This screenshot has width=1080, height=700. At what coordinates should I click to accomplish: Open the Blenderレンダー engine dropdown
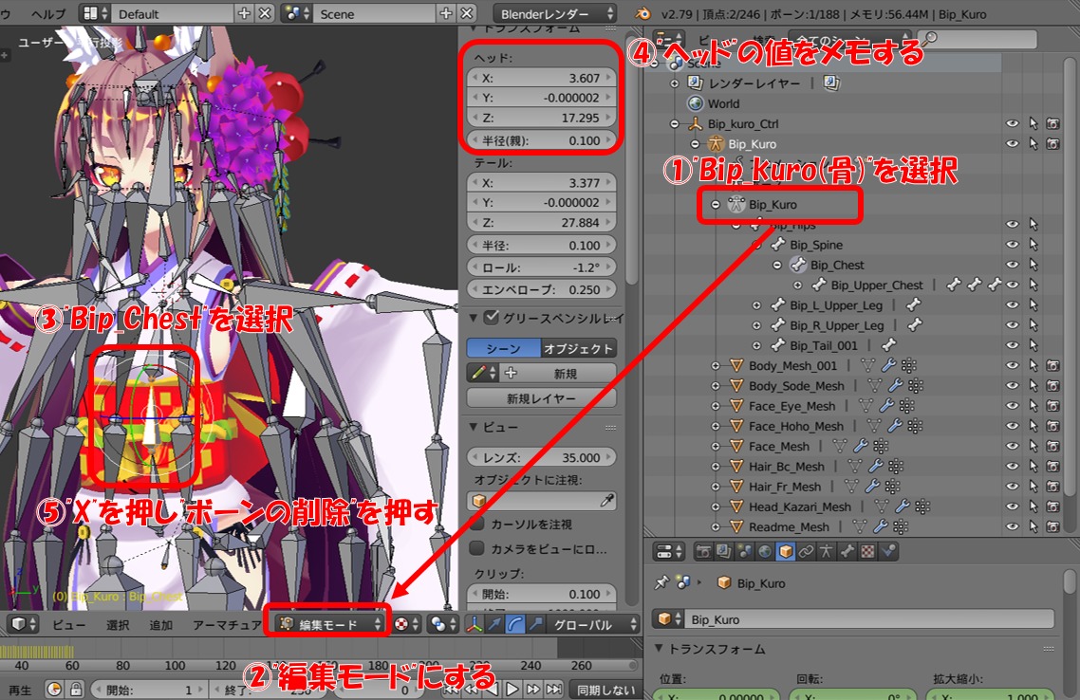coord(555,14)
